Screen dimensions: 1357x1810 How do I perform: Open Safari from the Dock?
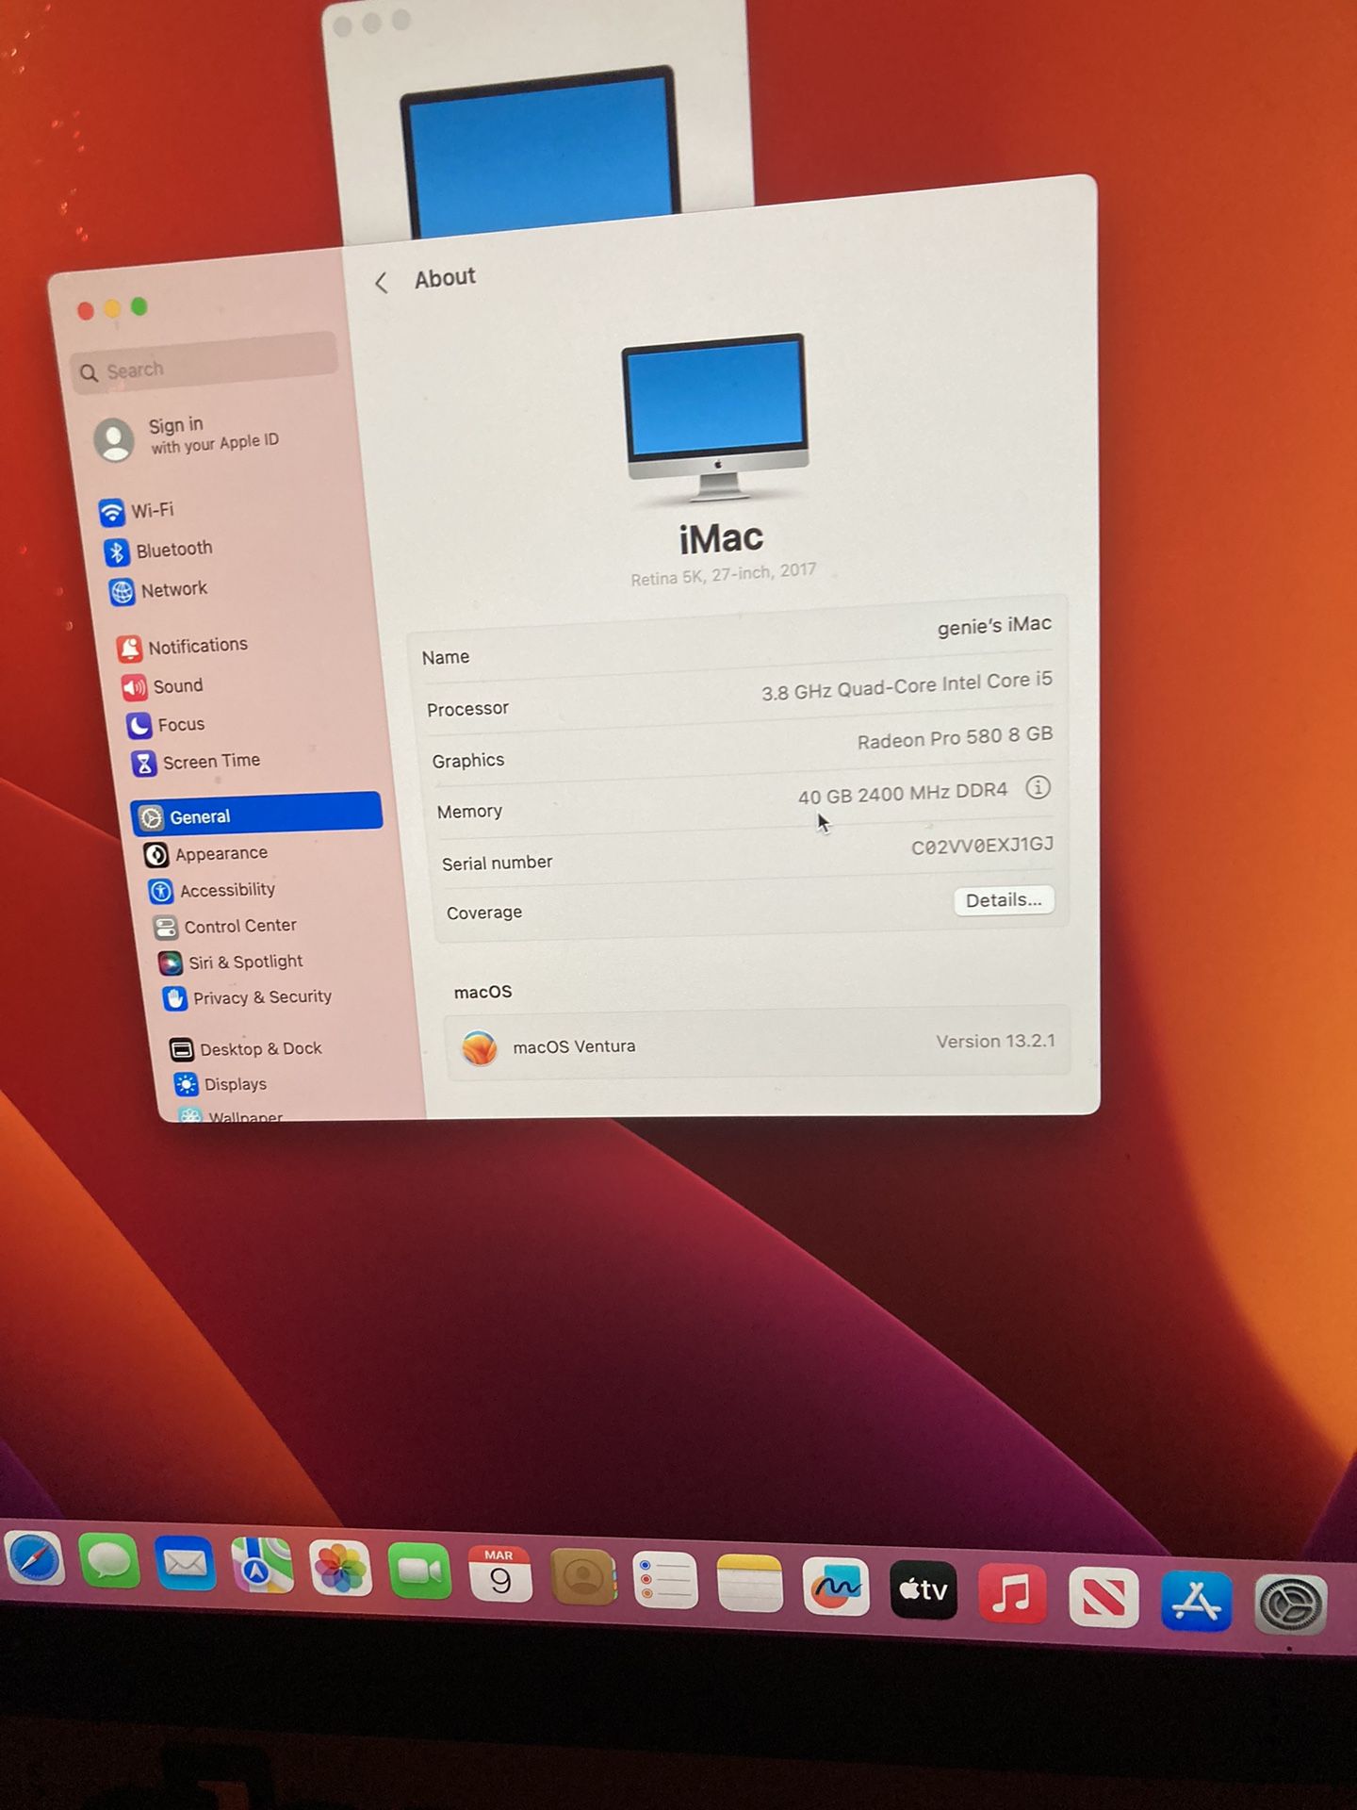(x=36, y=1559)
